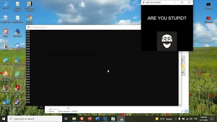Launch Google Chrome from the desktop
Viewport: 217px width, 122px height.
click(x=29, y=20)
